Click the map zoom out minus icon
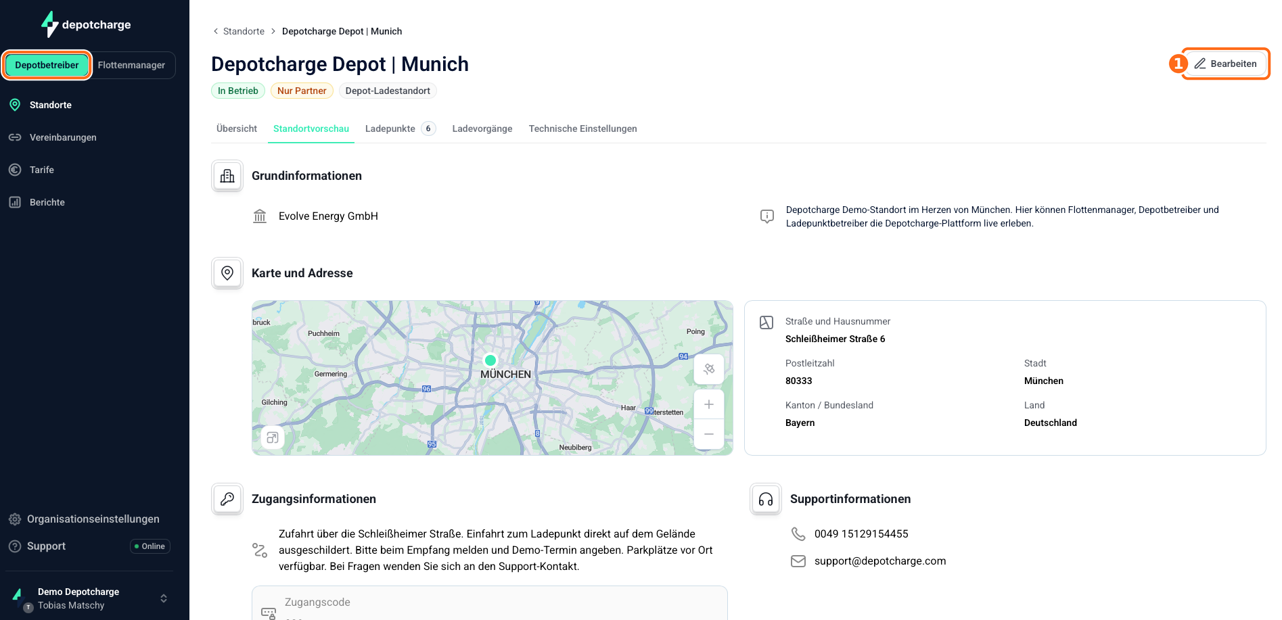 point(709,434)
